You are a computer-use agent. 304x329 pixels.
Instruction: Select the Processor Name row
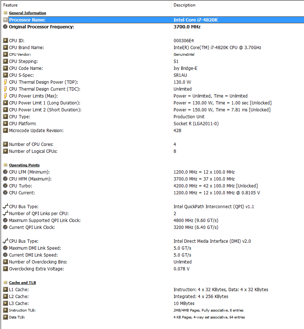[156, 20]
